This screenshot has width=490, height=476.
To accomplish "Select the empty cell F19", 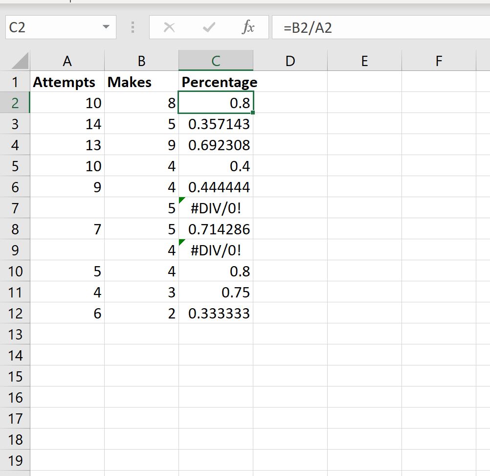I will click(x=439, y=460).
